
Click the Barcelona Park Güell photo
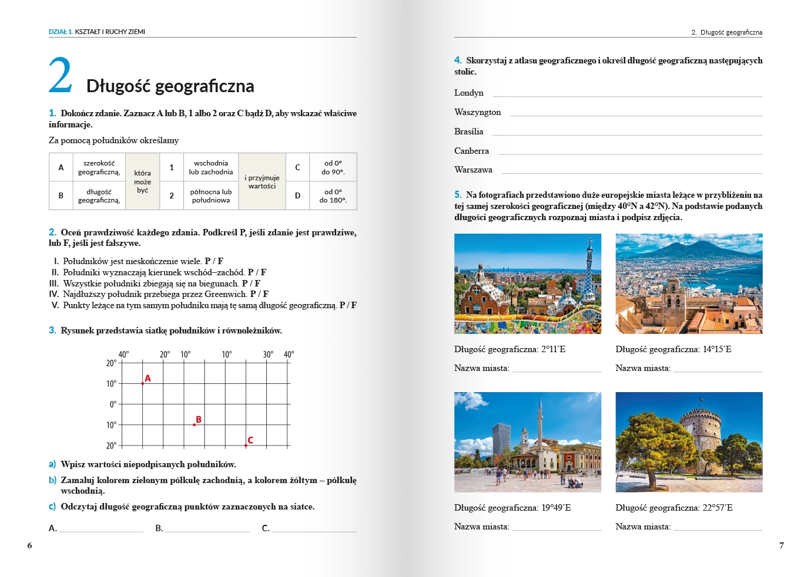(x=528, y=284)
